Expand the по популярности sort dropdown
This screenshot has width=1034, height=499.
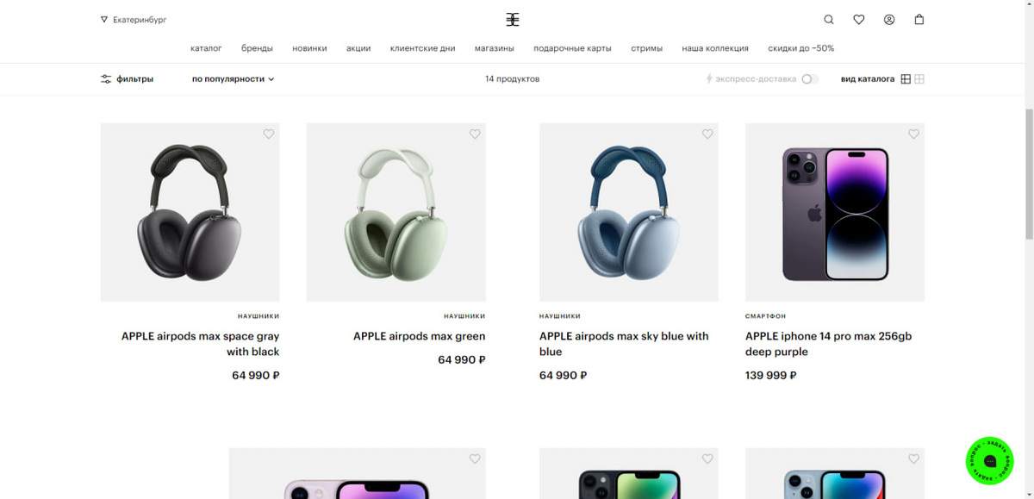tap(233, 79)
